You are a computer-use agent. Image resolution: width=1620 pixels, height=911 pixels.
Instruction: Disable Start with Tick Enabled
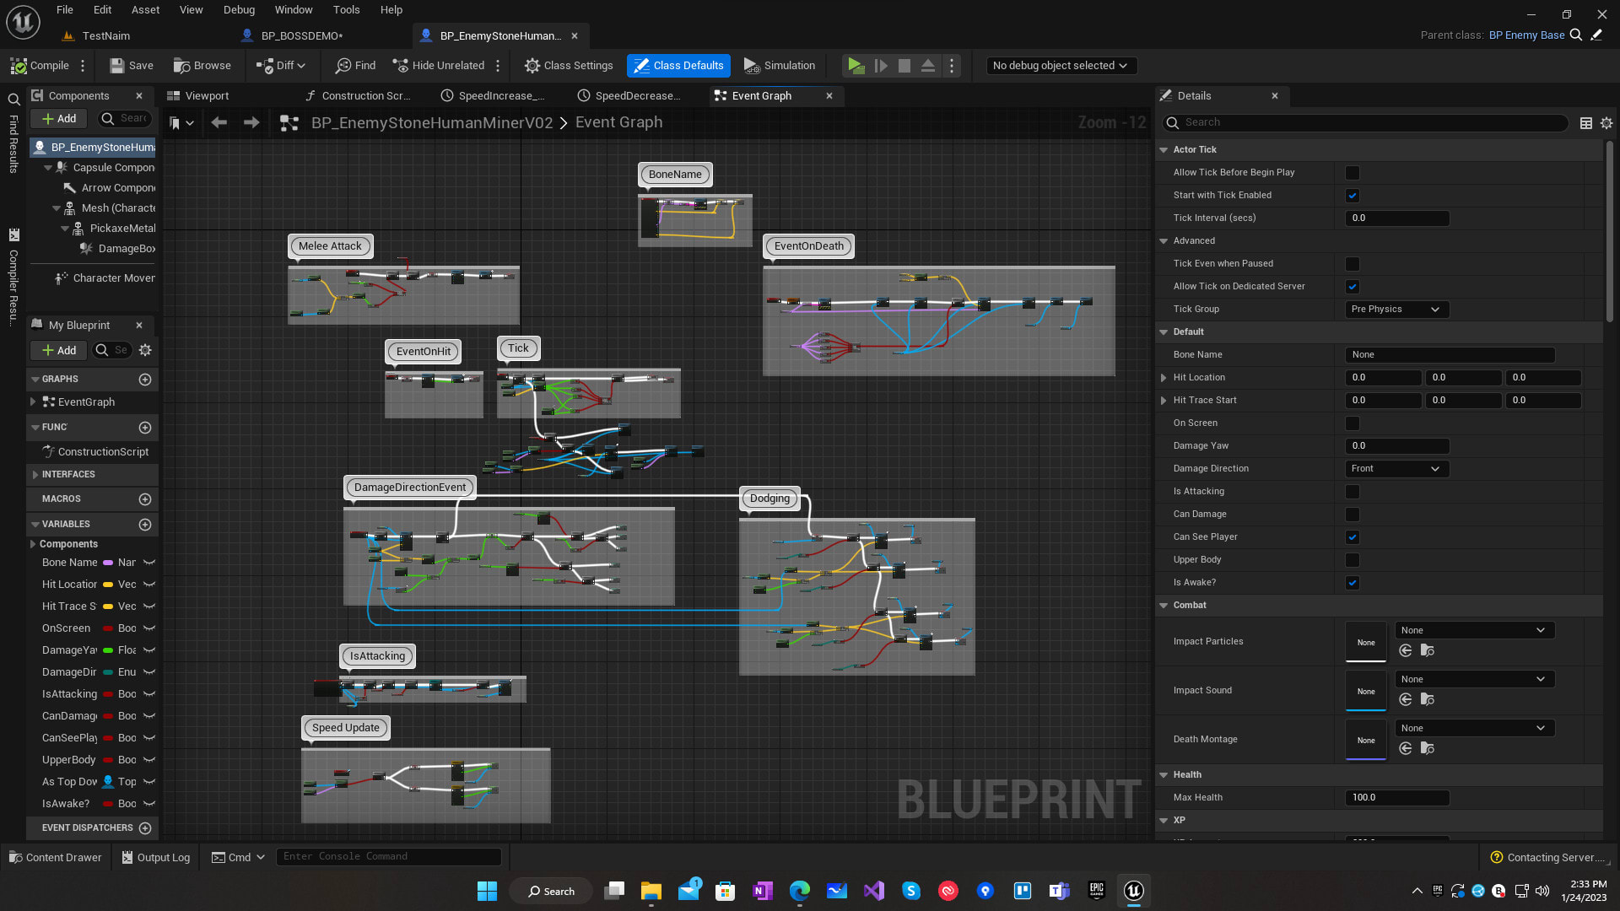click(x=1353, y=195)
